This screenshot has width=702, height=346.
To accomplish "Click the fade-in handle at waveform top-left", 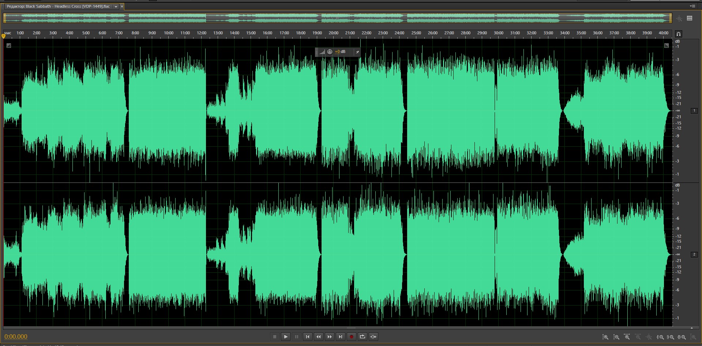I will [x=9, y=46].
